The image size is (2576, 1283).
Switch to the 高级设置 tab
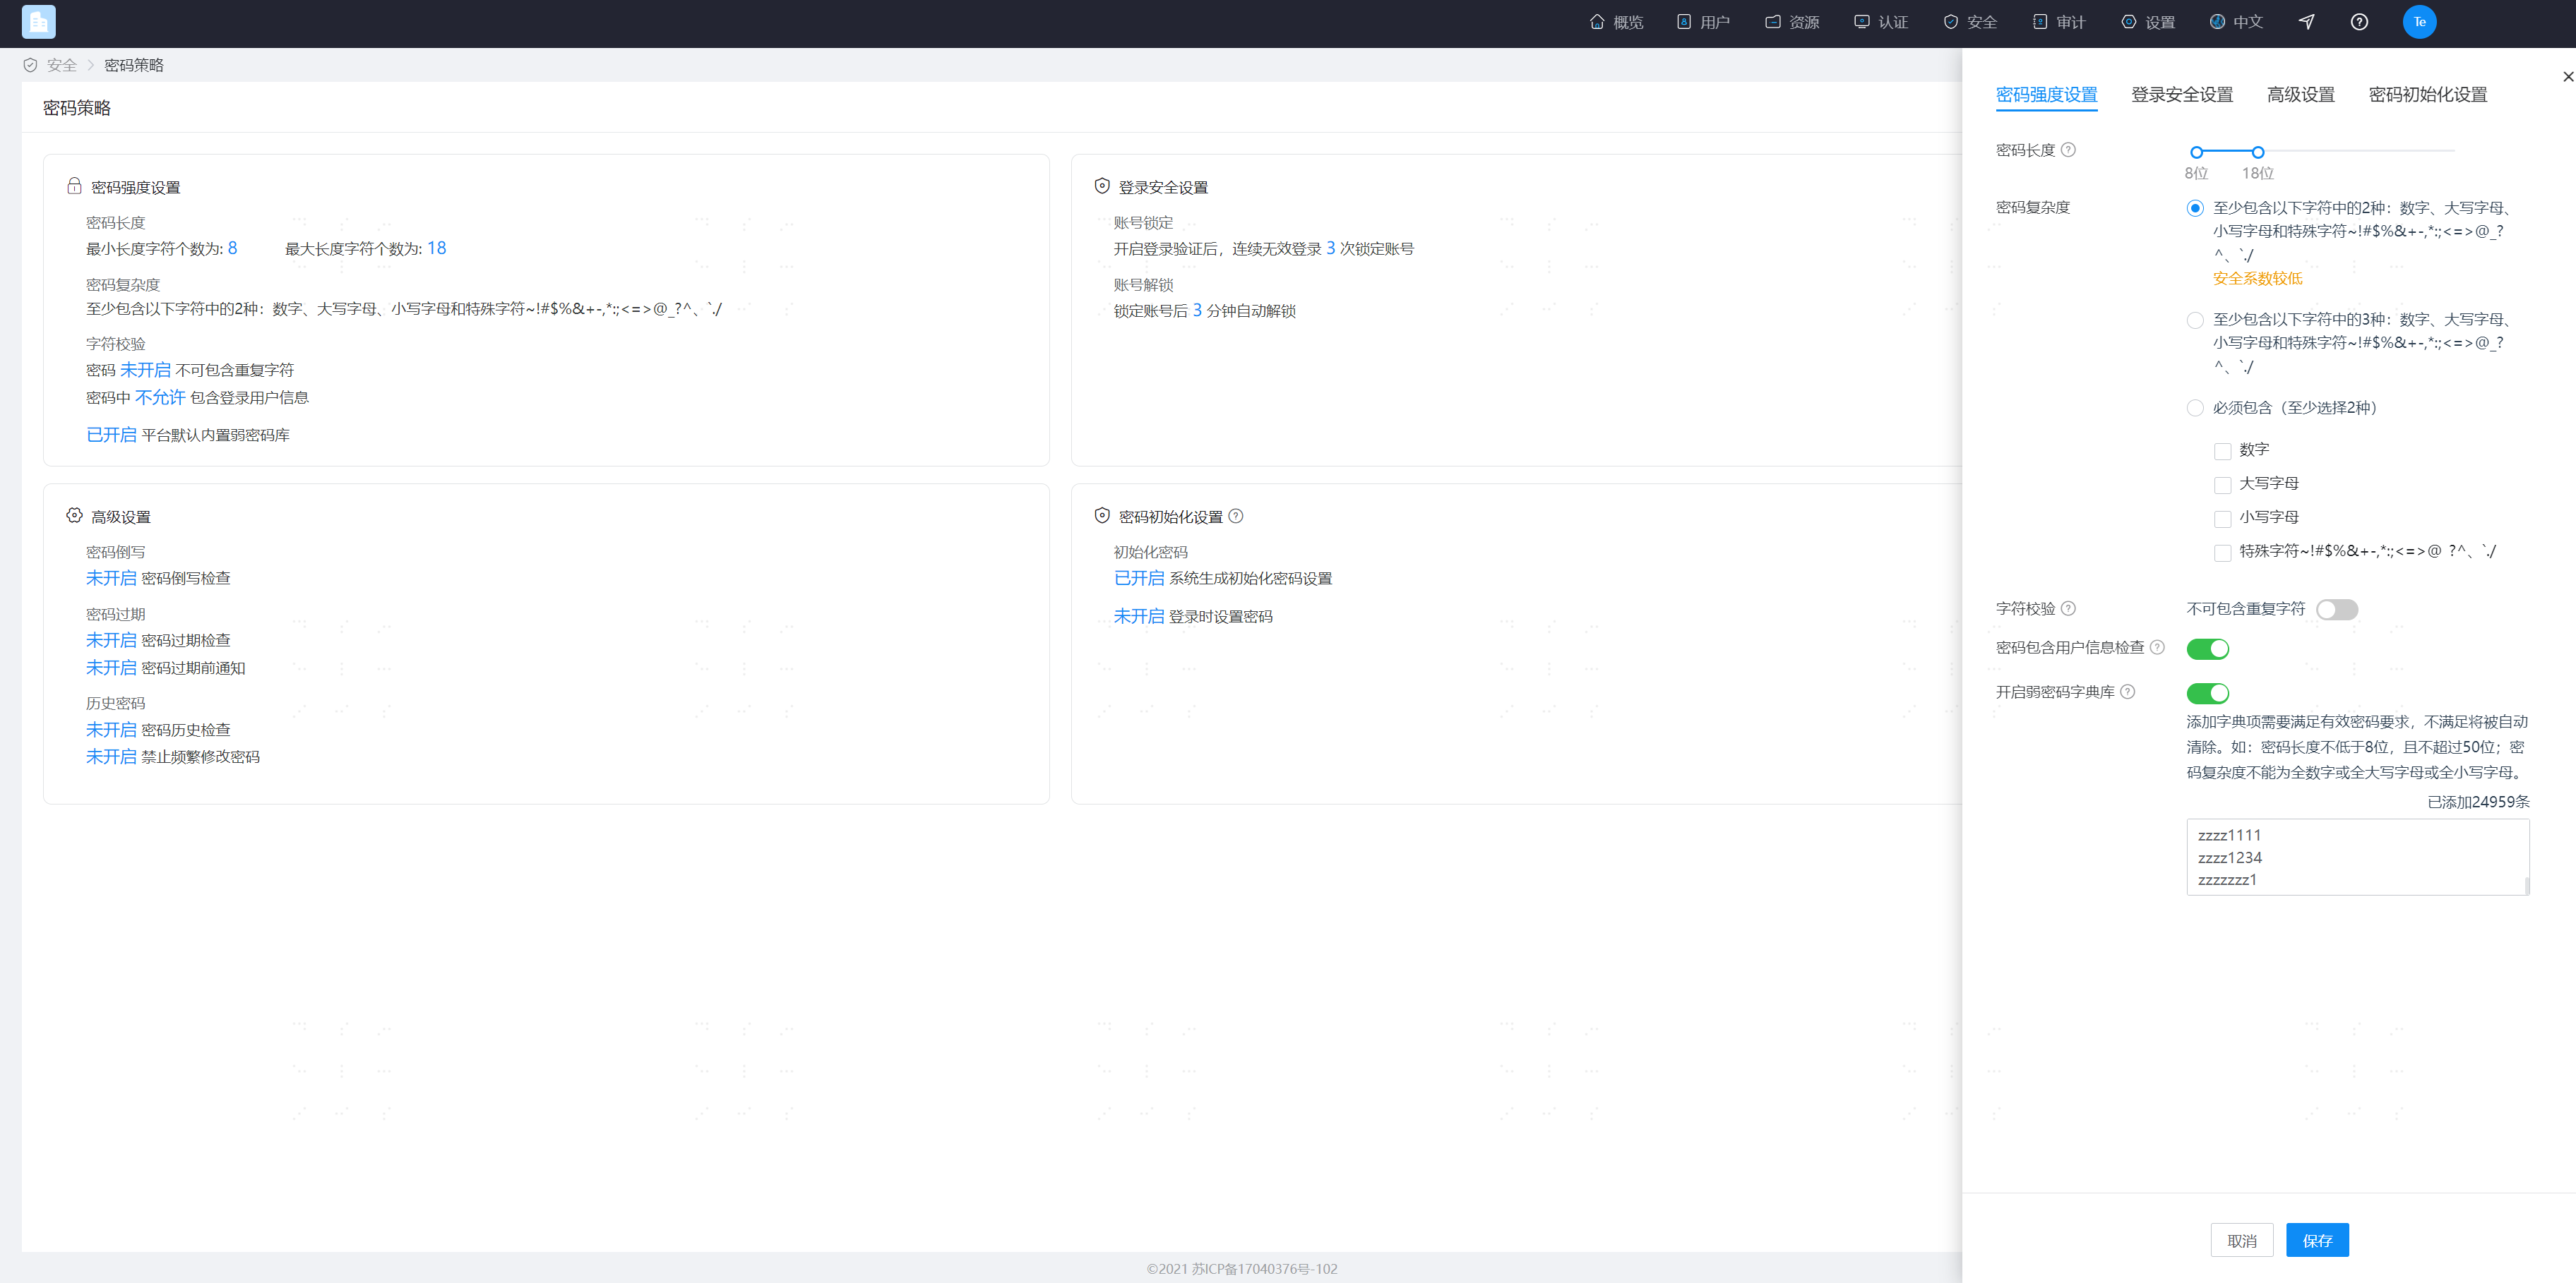click(2300, 95)
